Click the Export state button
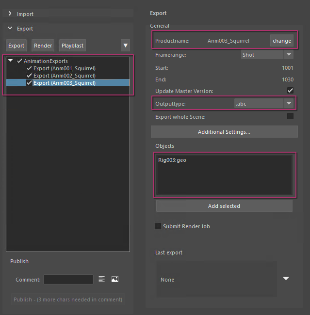The height and width of the screenshot is (315, 310). click(x=16, y=46)
